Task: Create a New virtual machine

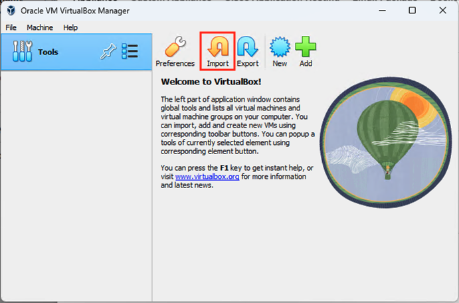Action: click(x=280, y=50)
